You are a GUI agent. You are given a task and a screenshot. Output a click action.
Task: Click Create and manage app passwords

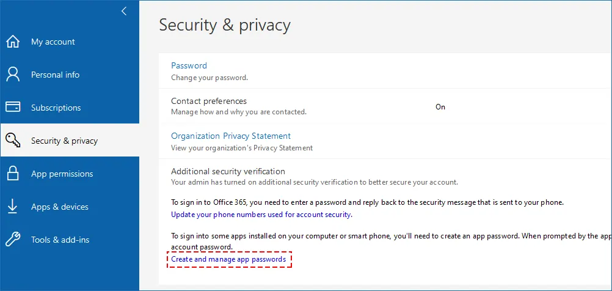(x=228, y=259)
